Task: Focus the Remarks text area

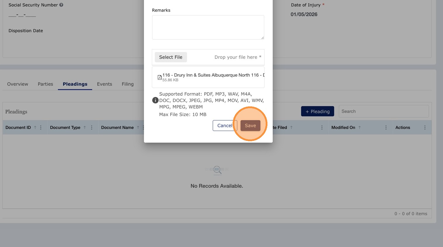Action: (208, 27)
